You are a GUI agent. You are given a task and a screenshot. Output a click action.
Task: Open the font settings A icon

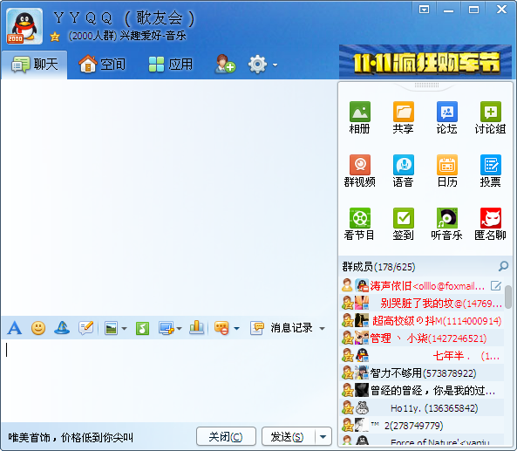(x=15, y=328)
